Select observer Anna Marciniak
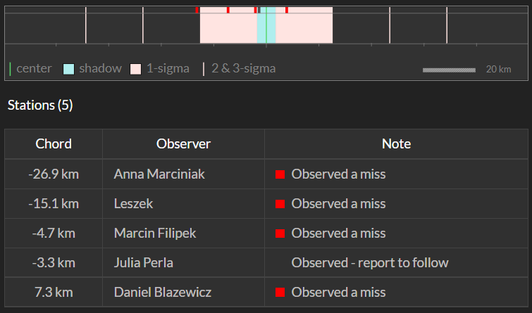The image size is (532, 313). click(x=159, y=174)
